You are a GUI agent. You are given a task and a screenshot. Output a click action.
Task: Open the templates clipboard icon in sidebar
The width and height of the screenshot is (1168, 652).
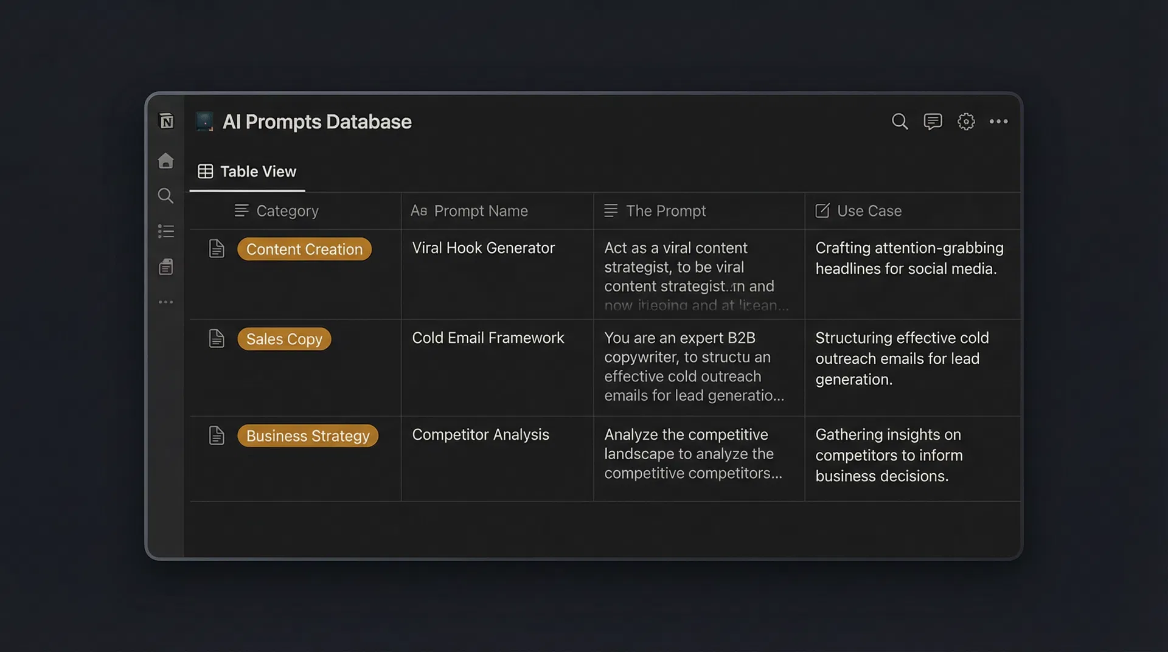165,266
